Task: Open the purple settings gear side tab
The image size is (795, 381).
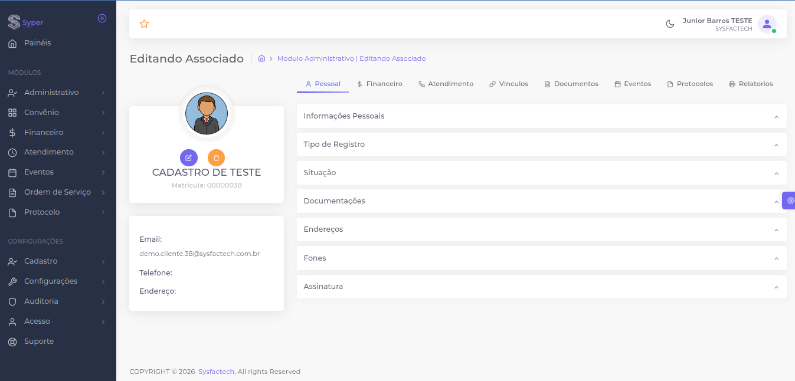Action: [789, 201]
